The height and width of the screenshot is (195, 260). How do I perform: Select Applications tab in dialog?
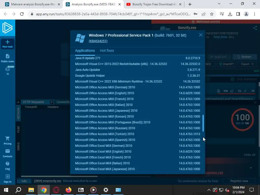(85, 51)
